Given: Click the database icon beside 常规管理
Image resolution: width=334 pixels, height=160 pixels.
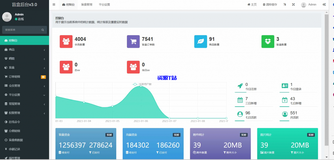Looking at the screenshot, I should 6,104.
